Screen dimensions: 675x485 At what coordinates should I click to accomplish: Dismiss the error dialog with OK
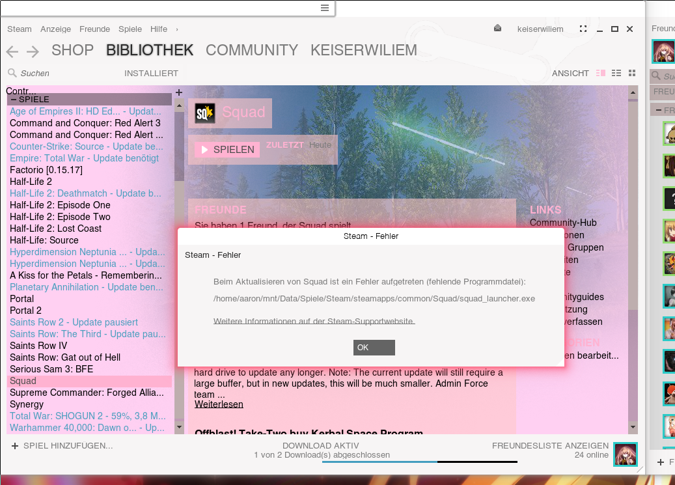[x=374, y=348]
